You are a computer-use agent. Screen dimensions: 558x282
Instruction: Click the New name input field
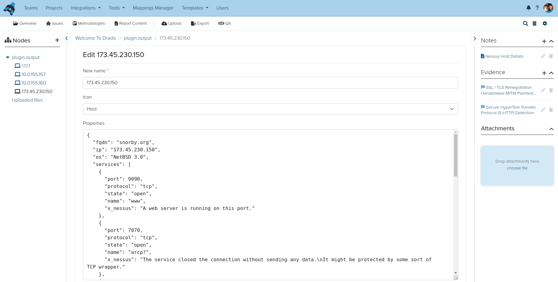pos(270,83)
